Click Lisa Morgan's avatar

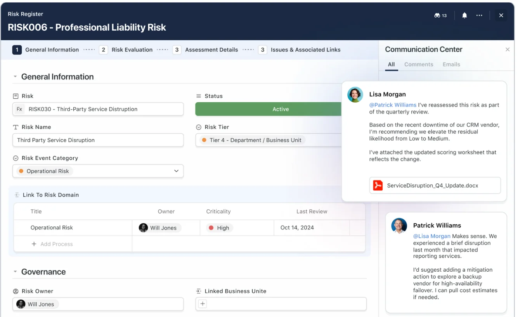(355, 95)
